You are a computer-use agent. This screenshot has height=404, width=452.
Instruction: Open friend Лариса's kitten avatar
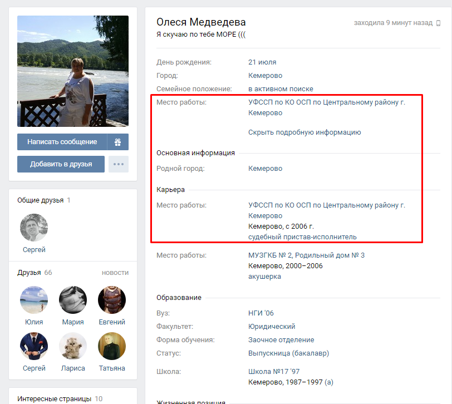click(x=73, y=346)
